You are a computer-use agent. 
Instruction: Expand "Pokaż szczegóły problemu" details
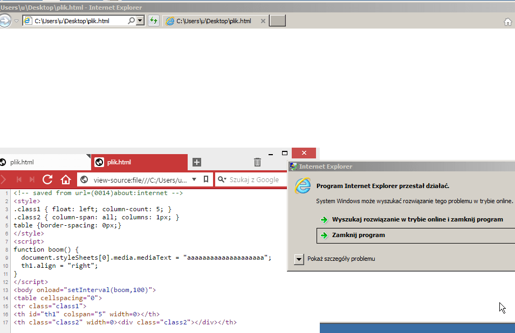coord(299,259)
